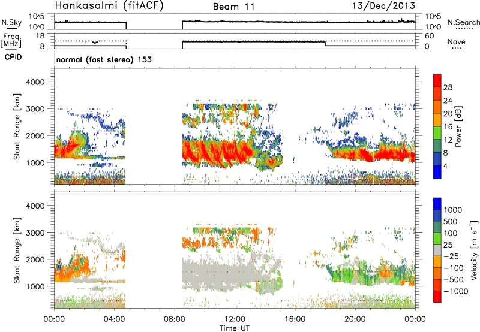Select the N.Search legend label
Image resolution: width=480 pixels, height=332 pixels.
(x=463, y=22)
